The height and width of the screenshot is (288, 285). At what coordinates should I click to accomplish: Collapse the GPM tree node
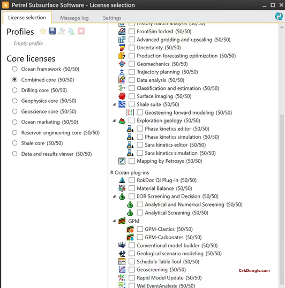[114, 221]
